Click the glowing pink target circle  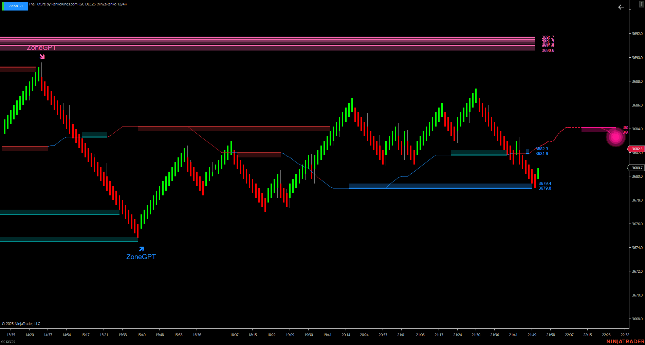[615, 137]
